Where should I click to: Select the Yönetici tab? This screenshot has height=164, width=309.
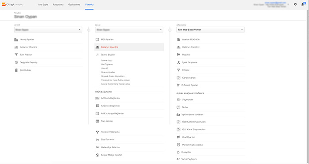89,4
